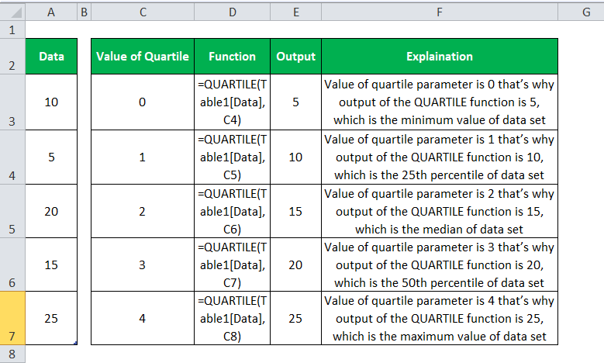Select the Output header cell
The height and width of the screenshot is (363, 604).
point(296,56)
